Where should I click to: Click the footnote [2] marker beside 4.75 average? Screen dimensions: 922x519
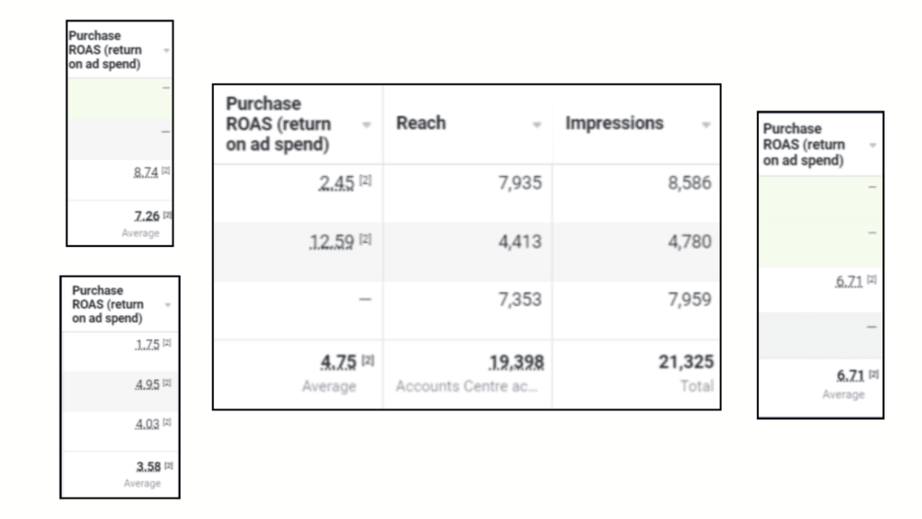point(365,360)
